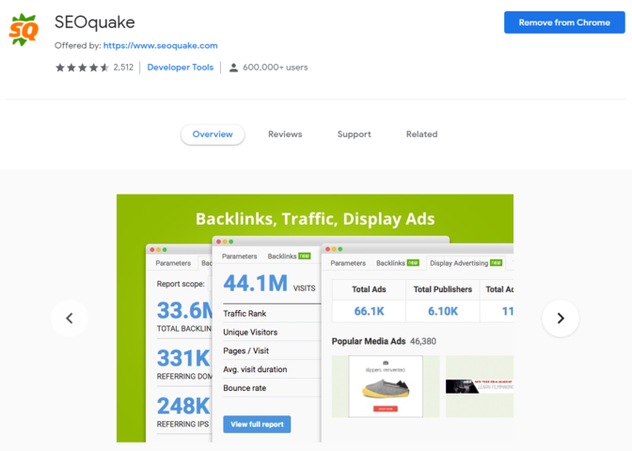Click the 44.1M visits figure
Viewport: 632px width, 451px height.
pyautogui.click(x=256, y=283)
